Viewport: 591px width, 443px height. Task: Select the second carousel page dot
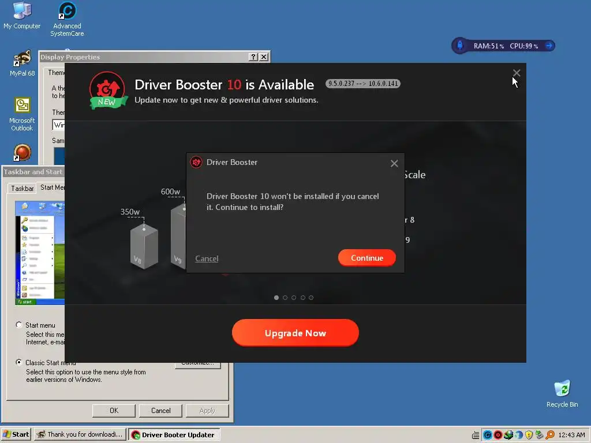click(285, 298)
